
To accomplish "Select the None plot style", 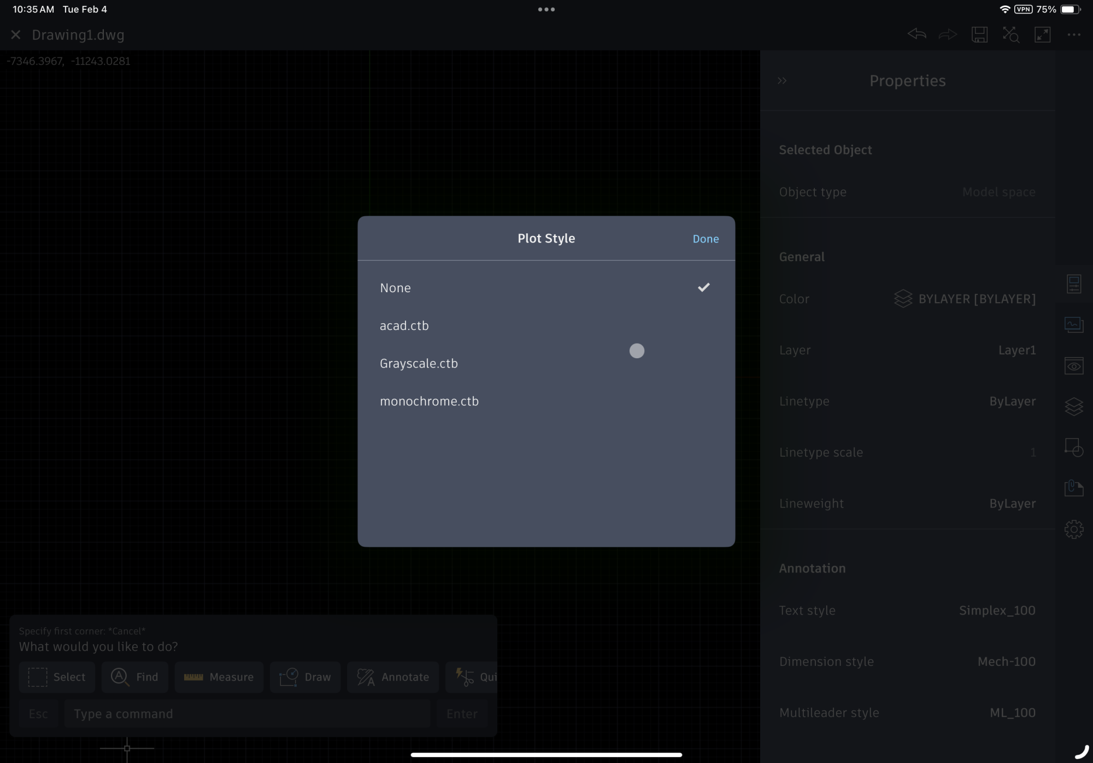I will coord(545,288).
